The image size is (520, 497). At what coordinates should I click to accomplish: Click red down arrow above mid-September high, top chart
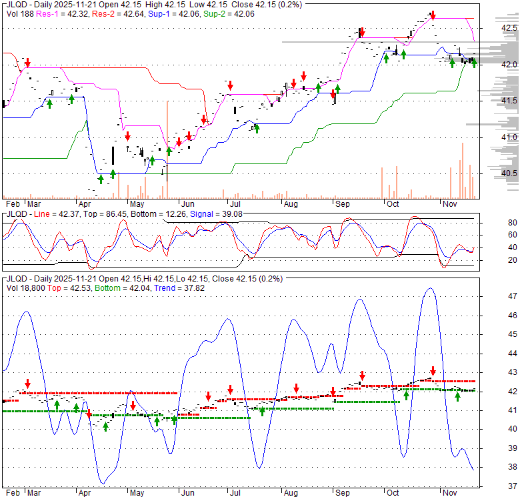pos(361,31)
